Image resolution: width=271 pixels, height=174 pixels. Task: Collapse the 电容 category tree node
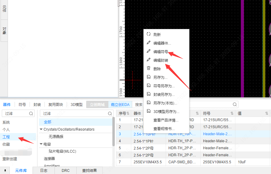41,144
